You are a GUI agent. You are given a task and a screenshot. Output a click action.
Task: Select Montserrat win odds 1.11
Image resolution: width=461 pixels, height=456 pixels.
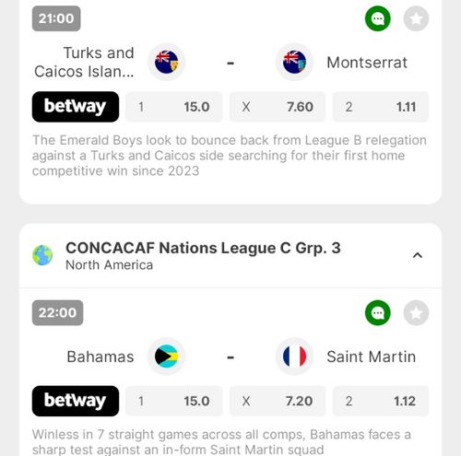click(x=381, y=107)
